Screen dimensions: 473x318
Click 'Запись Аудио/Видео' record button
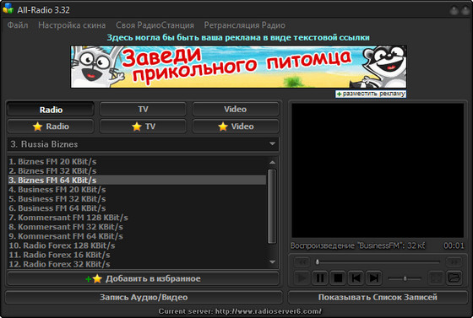144,297
